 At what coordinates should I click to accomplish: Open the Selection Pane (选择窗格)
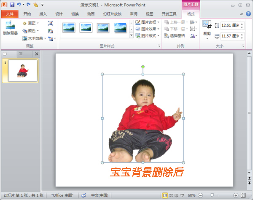click(175, 36)
